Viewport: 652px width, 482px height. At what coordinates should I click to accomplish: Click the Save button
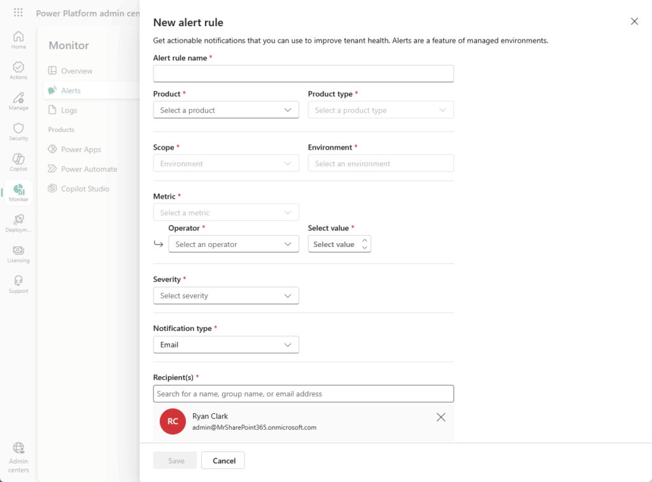tap(175, 460)
